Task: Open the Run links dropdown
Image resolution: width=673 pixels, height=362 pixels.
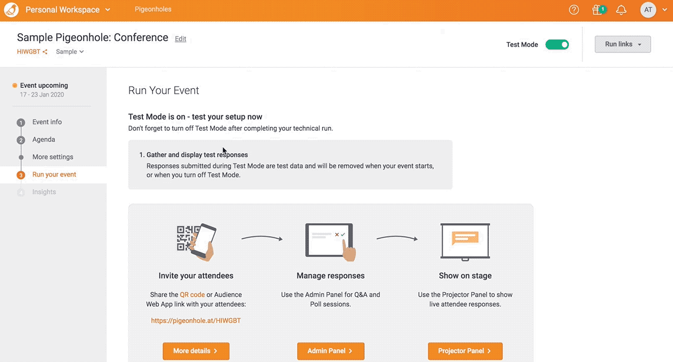Action: click(623, 44)
